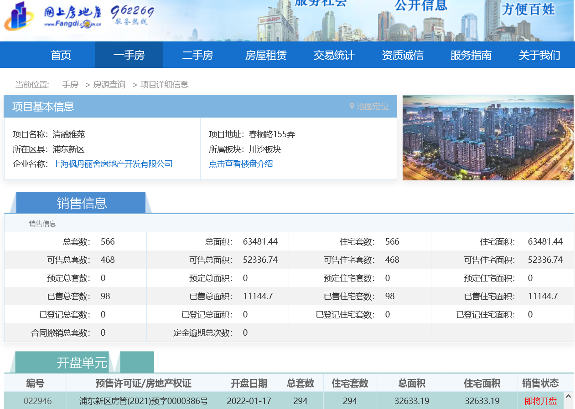The image size is (575, 409).
Task: Open 交易统计 in the top navigation
Action: coord(334,55)
